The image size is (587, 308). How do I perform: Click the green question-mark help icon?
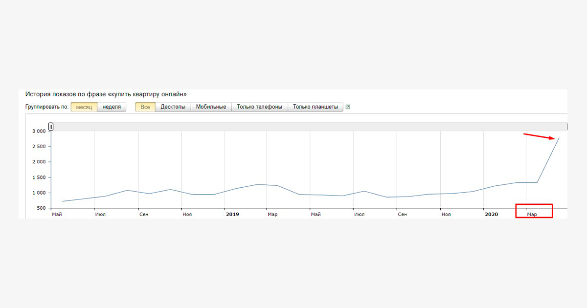pyautogui.click(x=348, y=107)
